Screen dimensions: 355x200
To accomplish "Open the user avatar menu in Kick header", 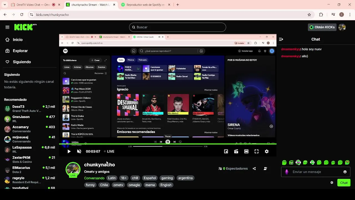I will pyautogui.click(x=342, y=27).
